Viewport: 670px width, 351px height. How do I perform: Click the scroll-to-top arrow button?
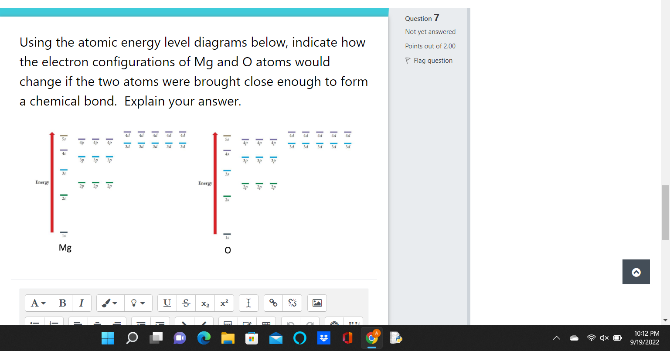click(636, 272)
